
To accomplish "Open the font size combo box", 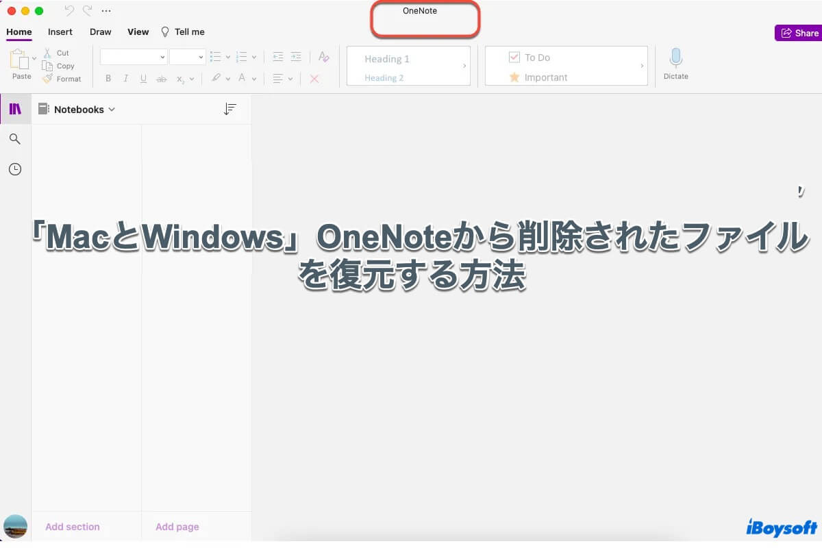I will 188,57.
